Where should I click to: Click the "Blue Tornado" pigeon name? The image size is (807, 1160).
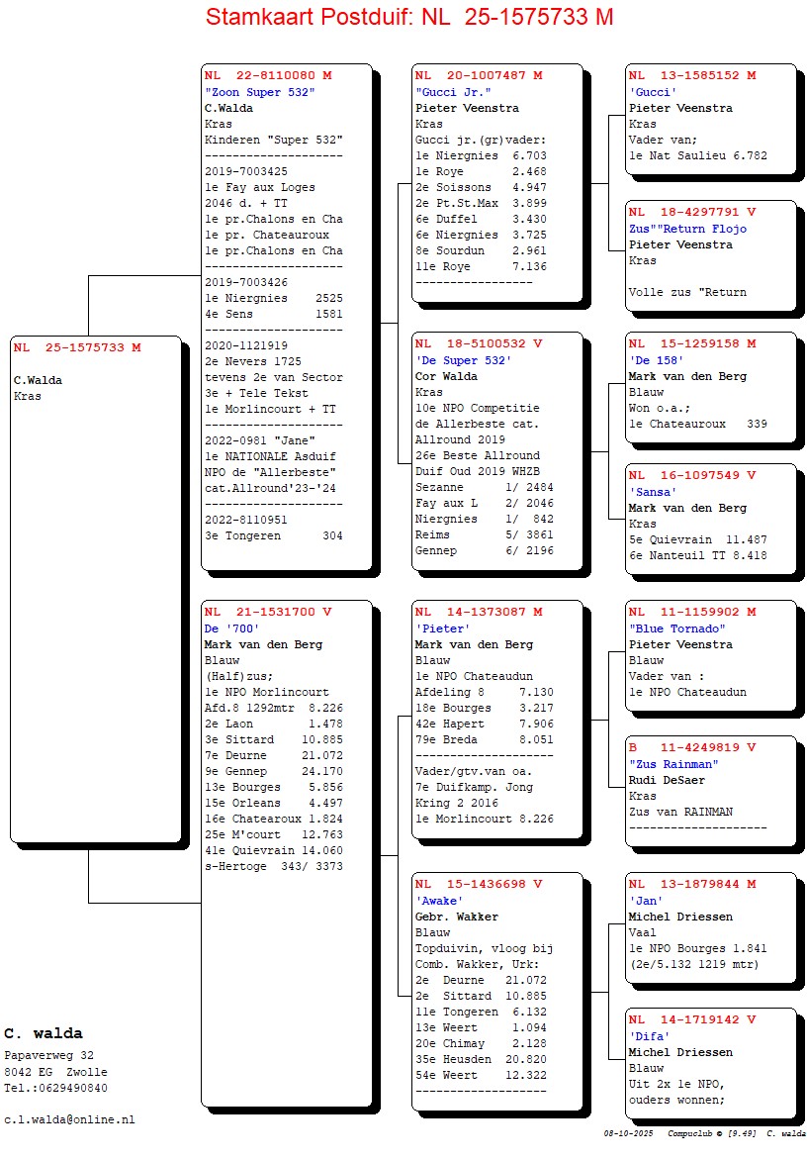(676, 628)
